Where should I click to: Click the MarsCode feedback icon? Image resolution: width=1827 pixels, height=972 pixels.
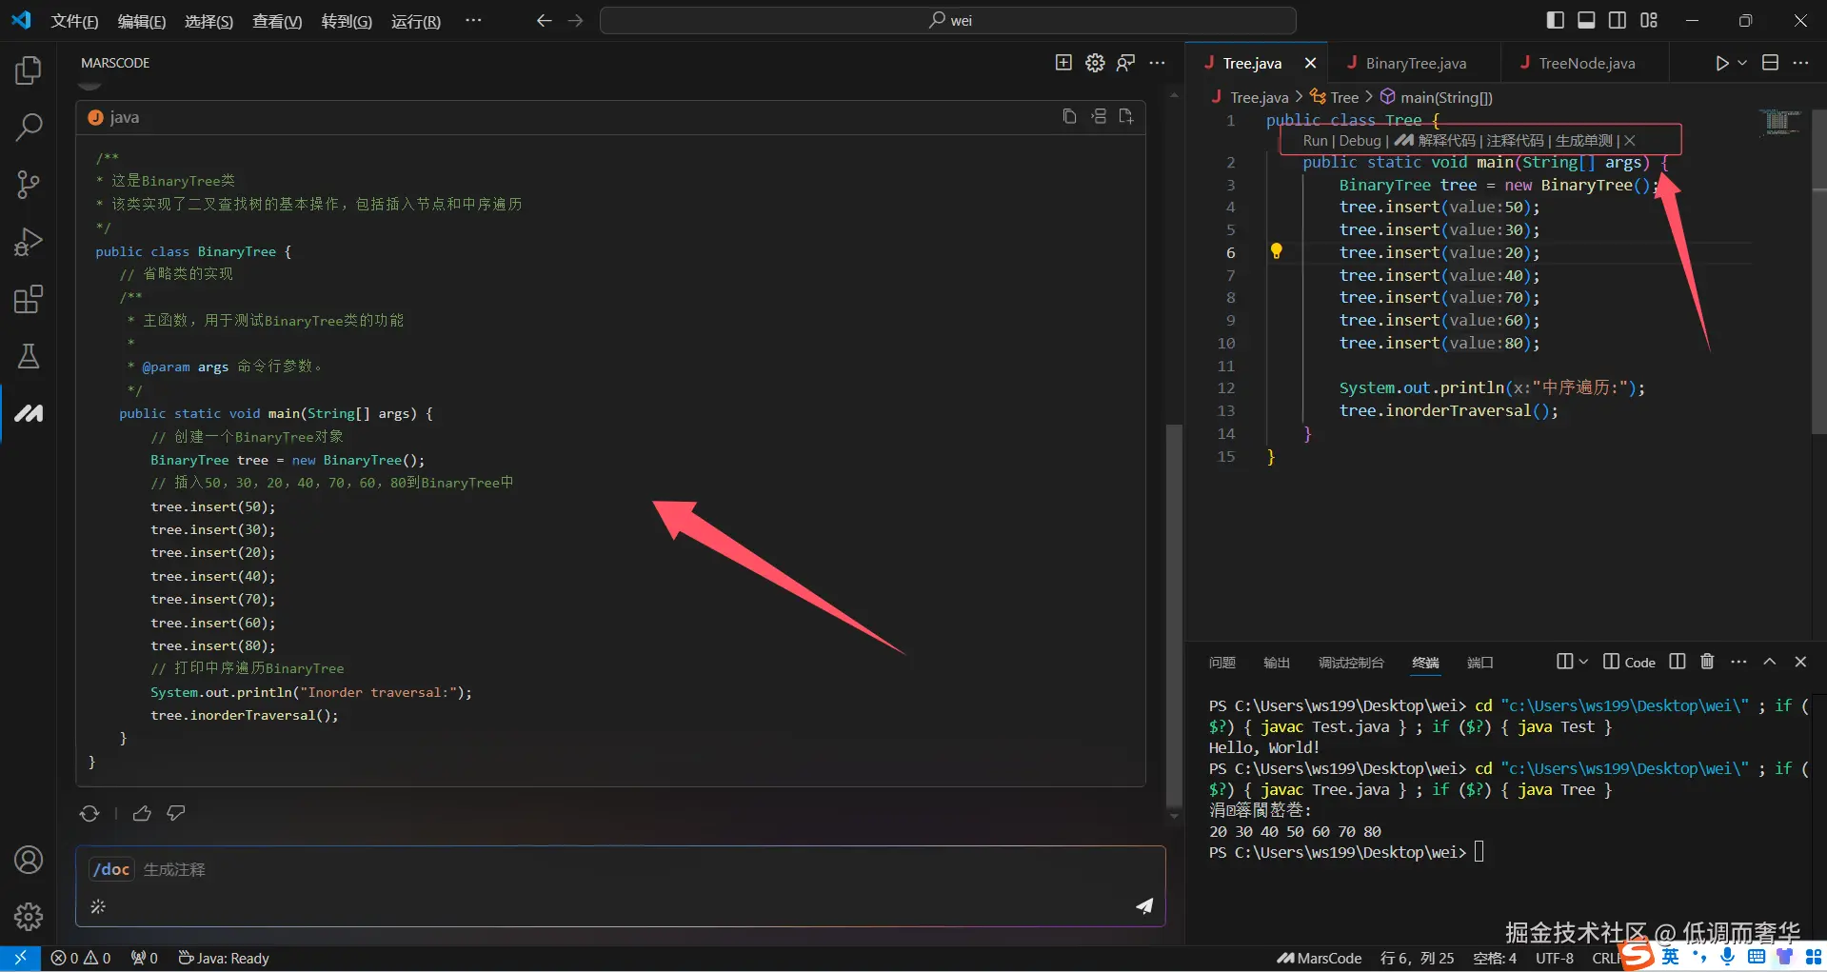[1125, 63]
